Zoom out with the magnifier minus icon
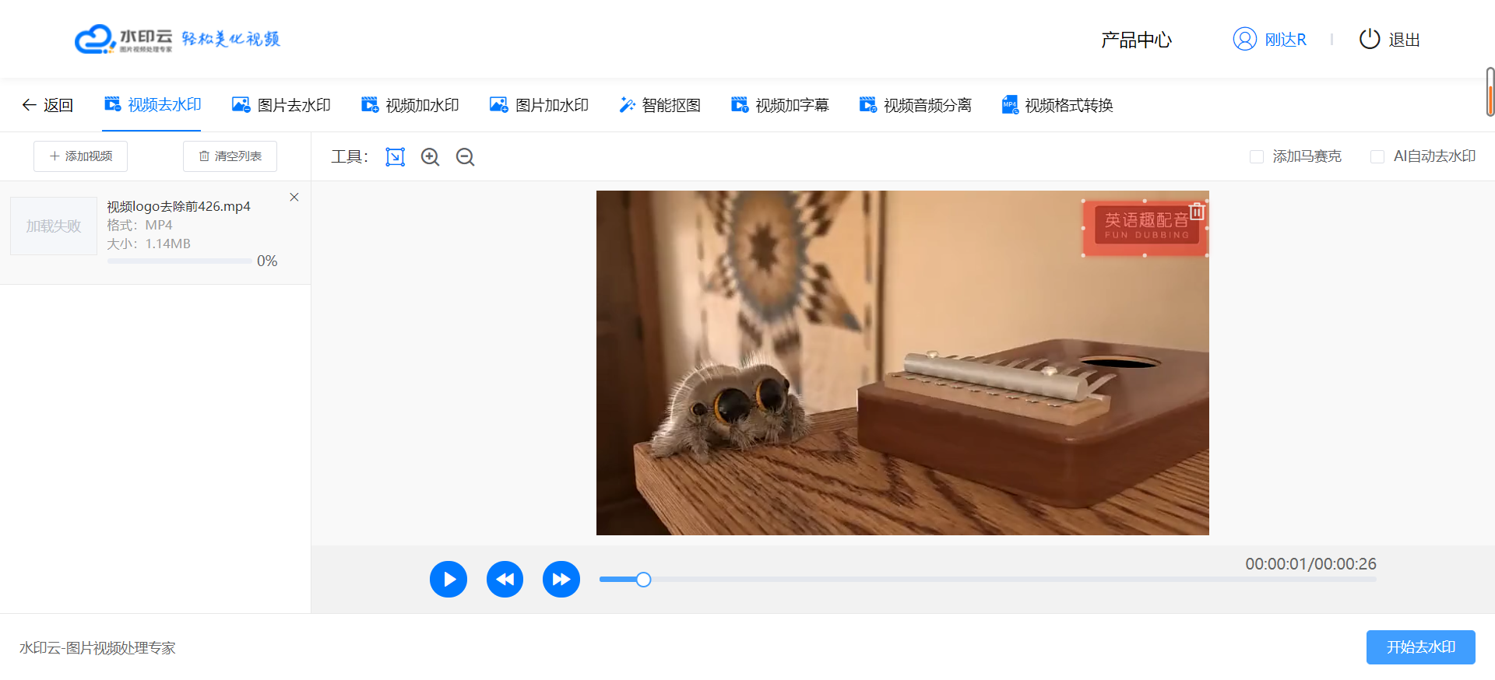The height and width of the screenshot is (680, 1495). click(466, 157)
